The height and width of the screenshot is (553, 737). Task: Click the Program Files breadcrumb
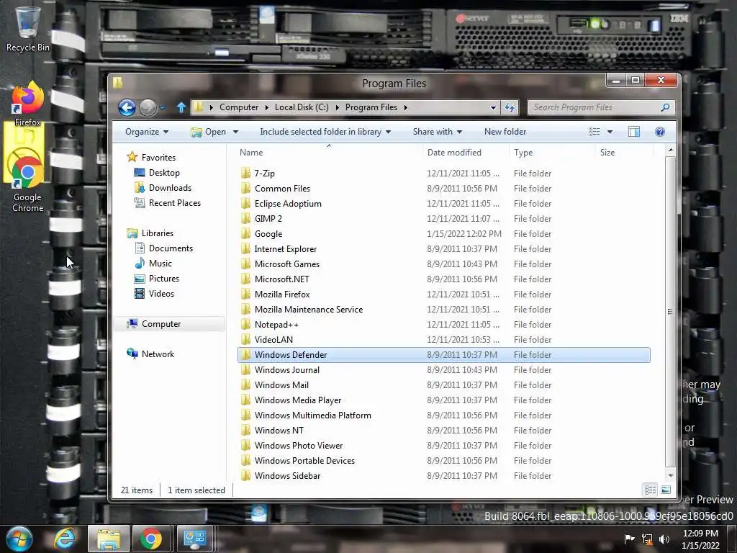(x=371, y=107)
